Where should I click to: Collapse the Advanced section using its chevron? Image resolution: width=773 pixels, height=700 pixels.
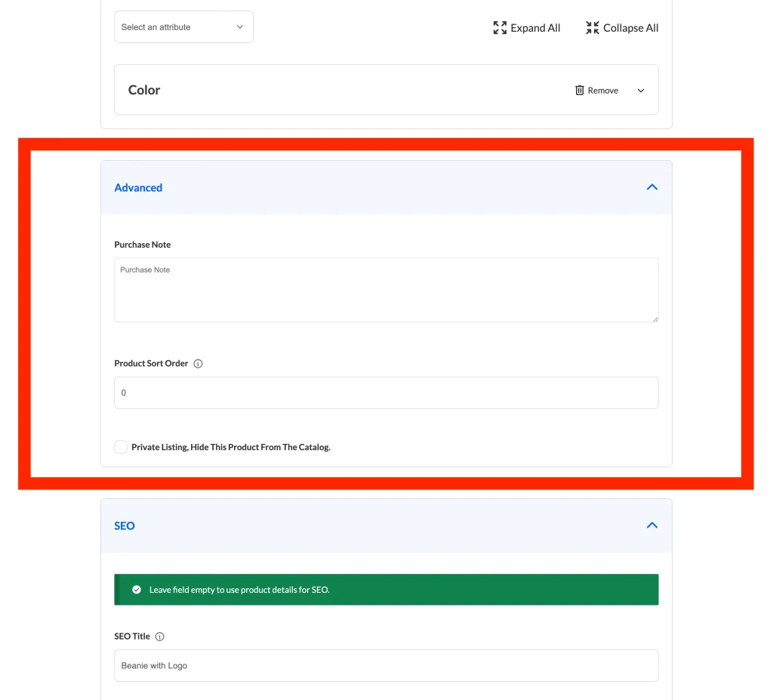click(652, 187)
